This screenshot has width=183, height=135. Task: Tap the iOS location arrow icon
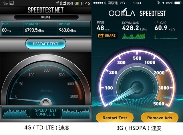163,3
